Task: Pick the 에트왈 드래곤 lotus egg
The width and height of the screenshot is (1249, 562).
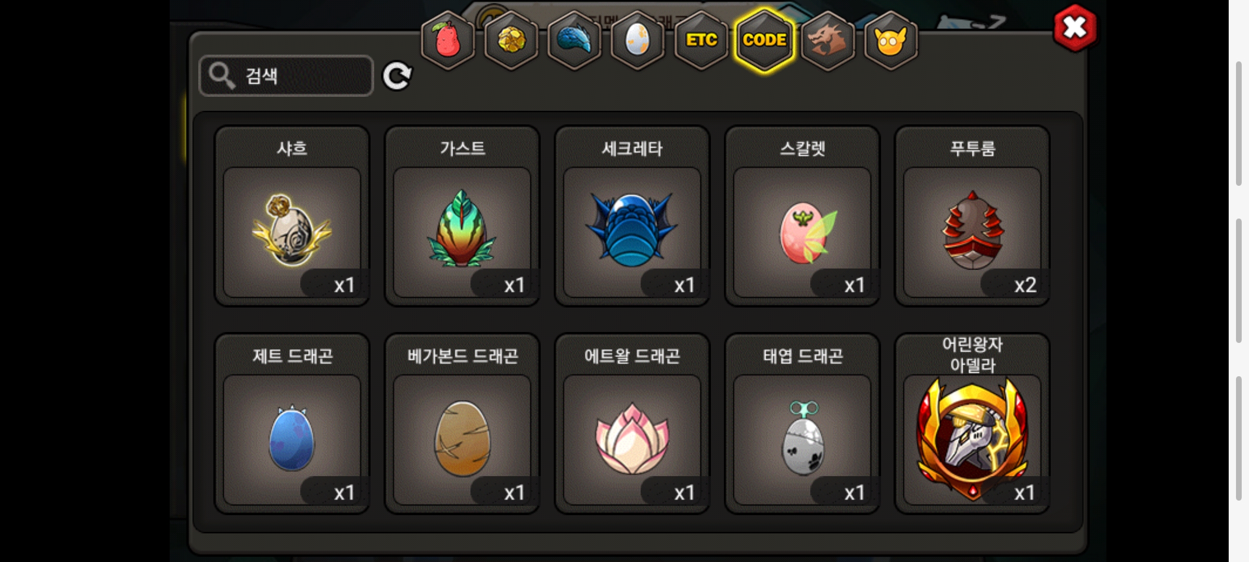Action: point(632,424)
